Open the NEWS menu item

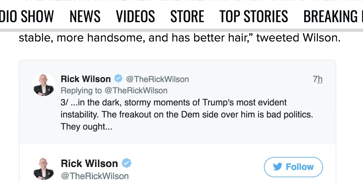click(85, 16)
